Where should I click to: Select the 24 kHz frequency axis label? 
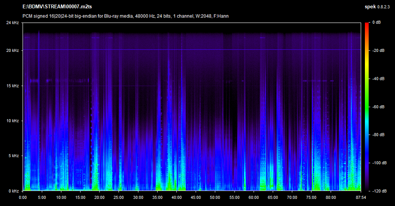point(13,23)
